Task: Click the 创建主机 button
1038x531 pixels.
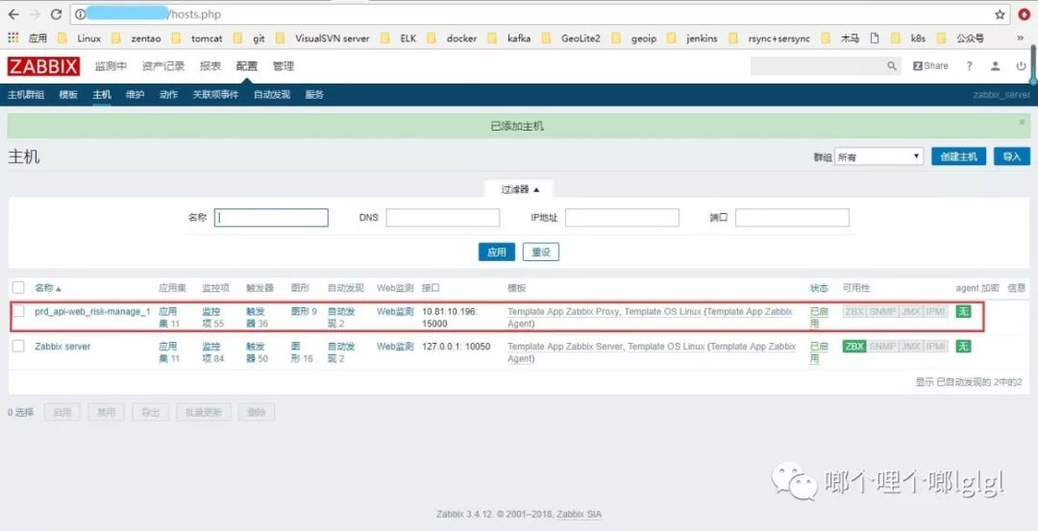Action: pos(958,157)
